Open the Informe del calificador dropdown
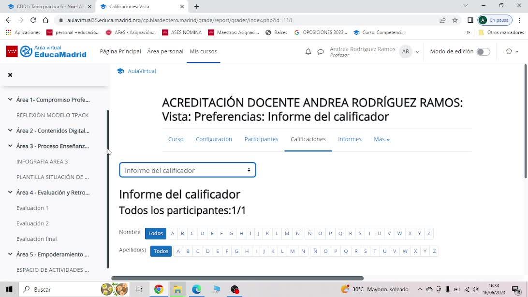 coord(188,170)
